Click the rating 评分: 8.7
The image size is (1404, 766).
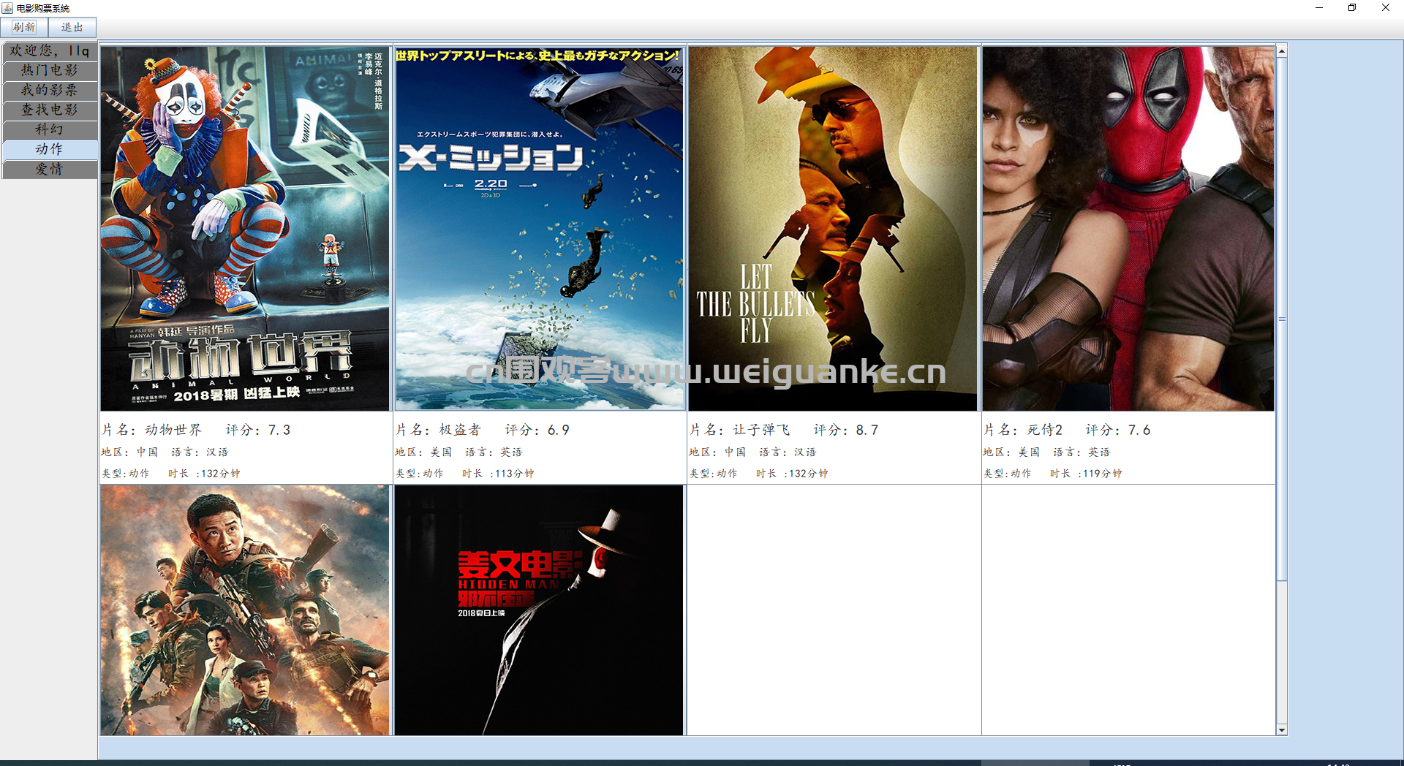846,430
